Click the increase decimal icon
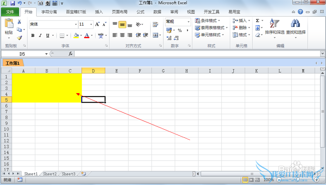 point(169,38)
